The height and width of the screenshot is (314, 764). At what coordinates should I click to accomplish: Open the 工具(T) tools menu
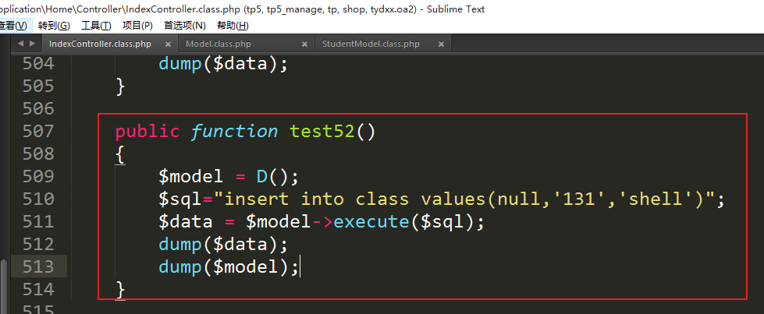tap(96, 26)
